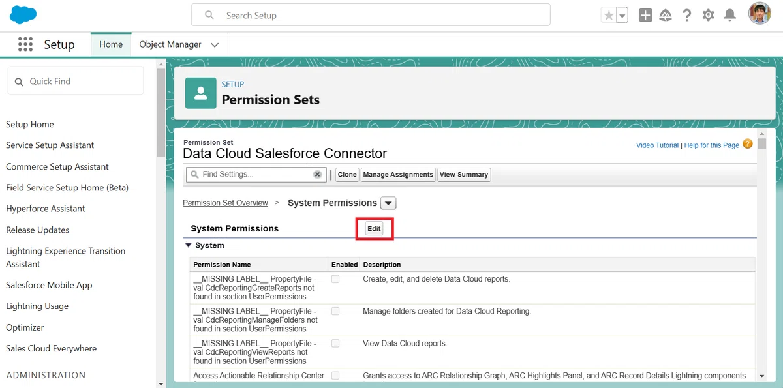Open Setup Home in sidebar
The width and height of the screenshot is (783, 388).
click(30, 124)
